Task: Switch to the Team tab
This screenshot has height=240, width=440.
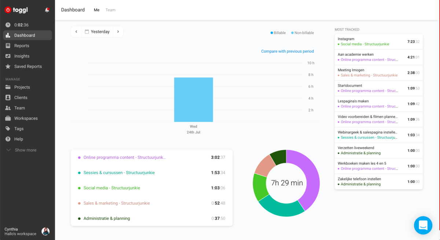Action: [110, 10]
